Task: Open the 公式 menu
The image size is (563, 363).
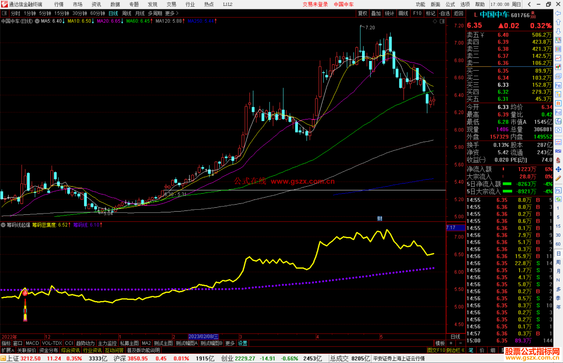Action: 450,4
